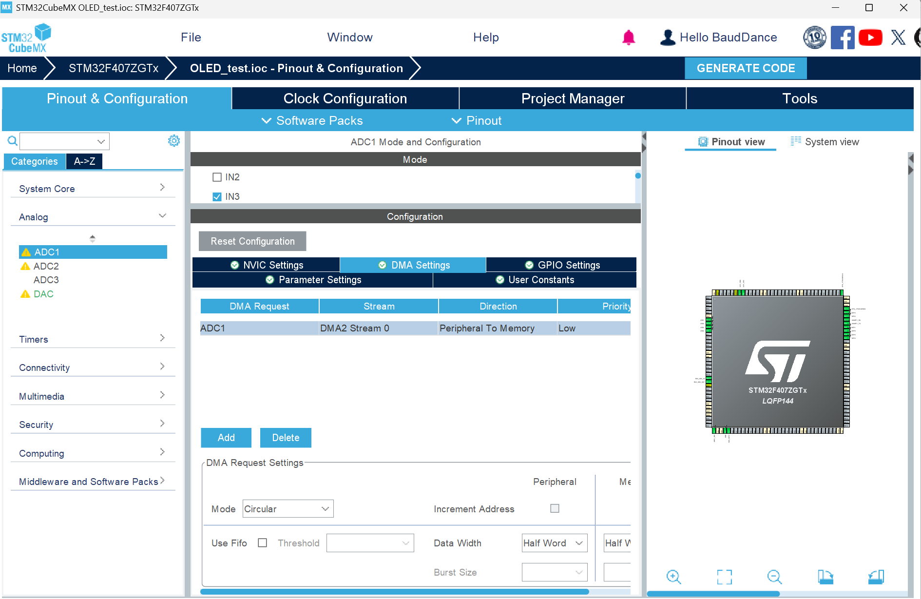Toggle Peripheral Increment Address checkbox
921x599 pixels.
pos(555,508)
